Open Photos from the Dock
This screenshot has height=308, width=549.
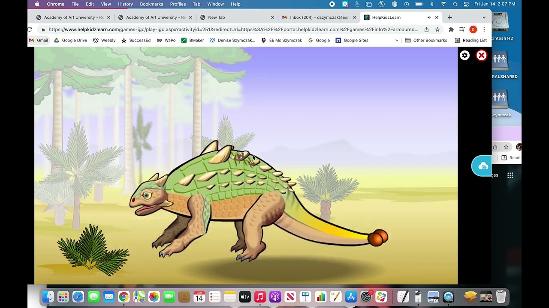154,296
